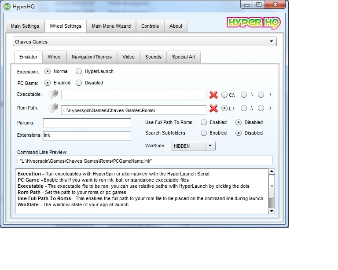
Task: Click the Command Line Preview field
Action: pos(145,161)
